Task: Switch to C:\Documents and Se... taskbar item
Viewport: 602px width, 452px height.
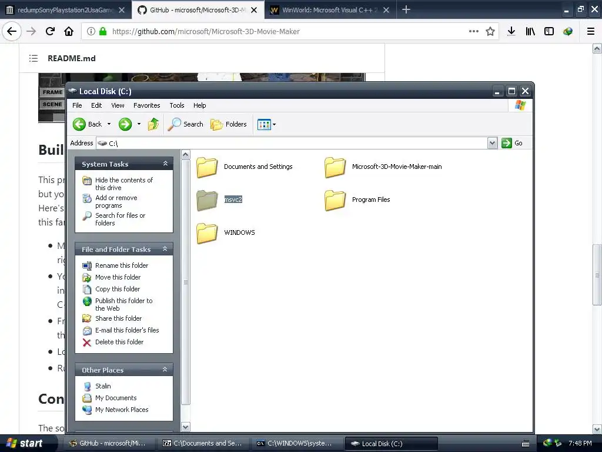Action: (203, 443)
